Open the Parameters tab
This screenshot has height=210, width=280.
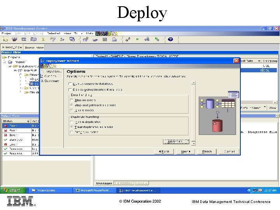124,183
